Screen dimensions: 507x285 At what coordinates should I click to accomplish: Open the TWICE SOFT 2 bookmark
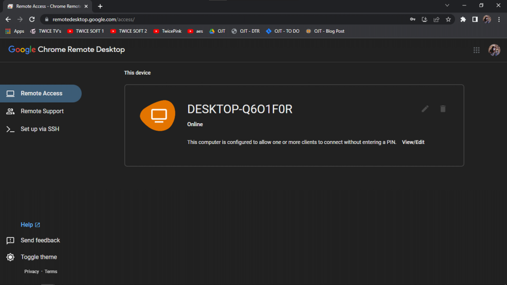tap(129, 31)
